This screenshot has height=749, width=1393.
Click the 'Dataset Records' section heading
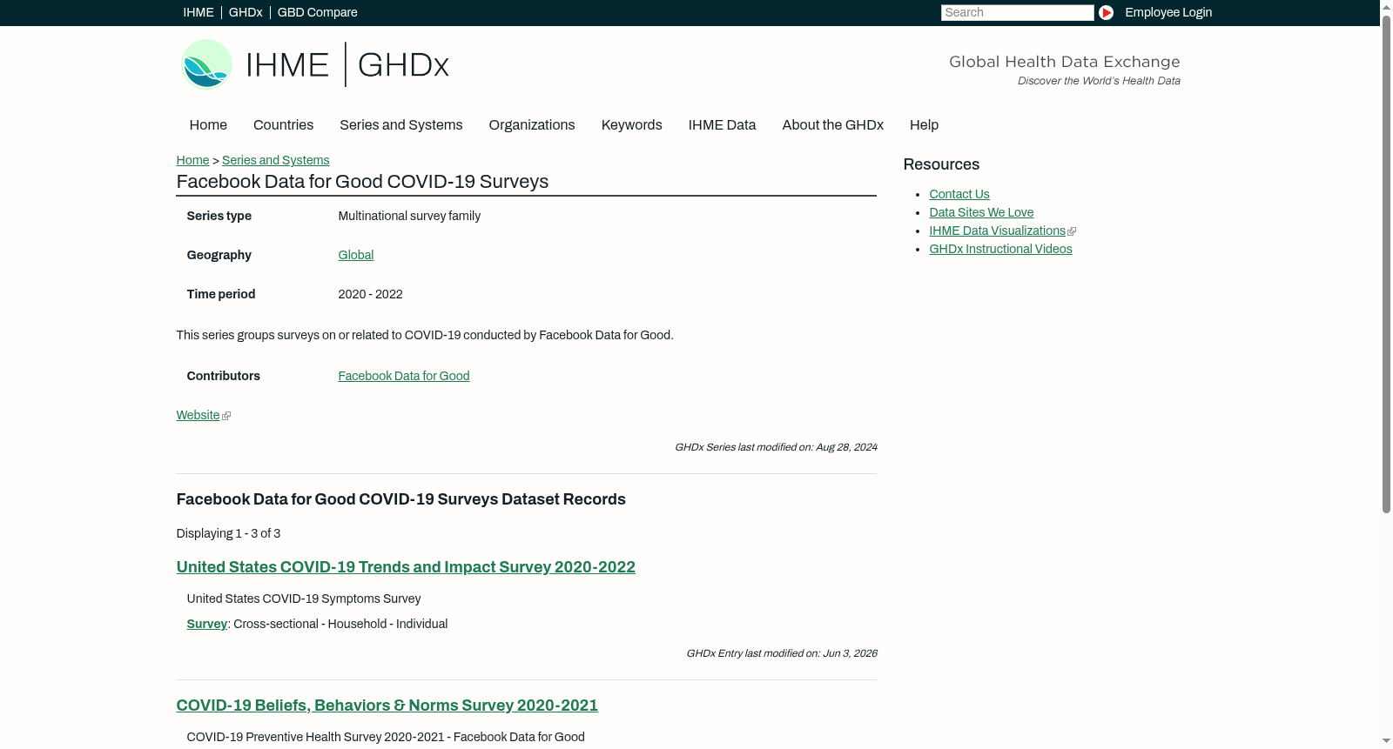coord(400,499)
